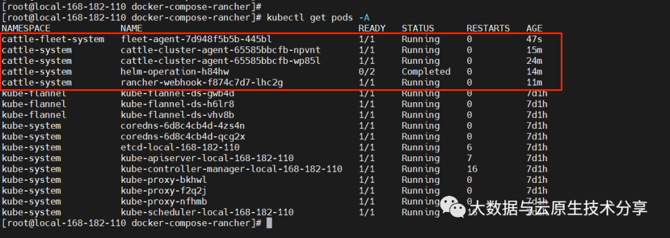Click the NAMESPACE column header
Image resolution: width=670 pixels, height=238 pixels.
tap(26, 29)
